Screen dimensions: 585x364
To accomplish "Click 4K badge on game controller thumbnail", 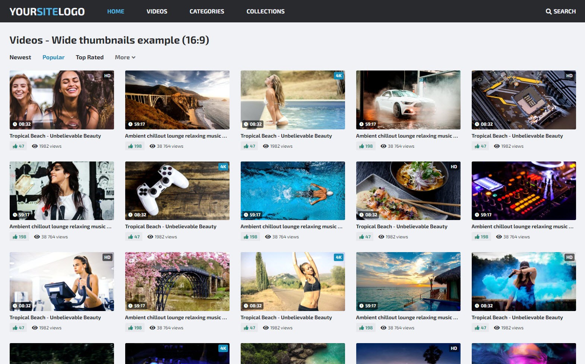I will 223,167.
